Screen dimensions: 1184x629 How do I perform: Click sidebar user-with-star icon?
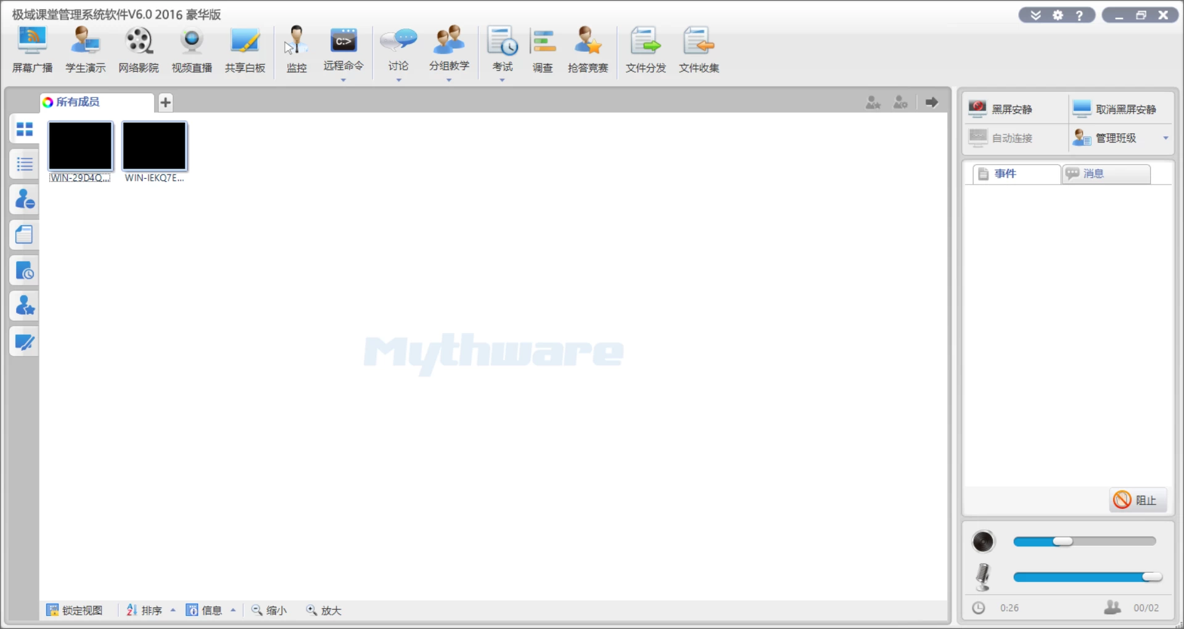point(25,305)
